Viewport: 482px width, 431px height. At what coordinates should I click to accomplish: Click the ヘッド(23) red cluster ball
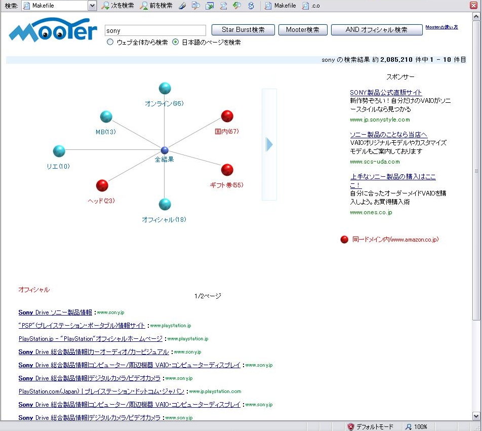pyautogui.click(x=102, y=185)
